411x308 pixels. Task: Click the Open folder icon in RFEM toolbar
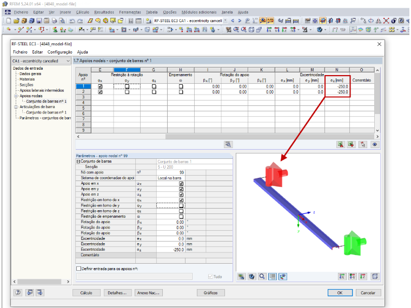point(16,21)
